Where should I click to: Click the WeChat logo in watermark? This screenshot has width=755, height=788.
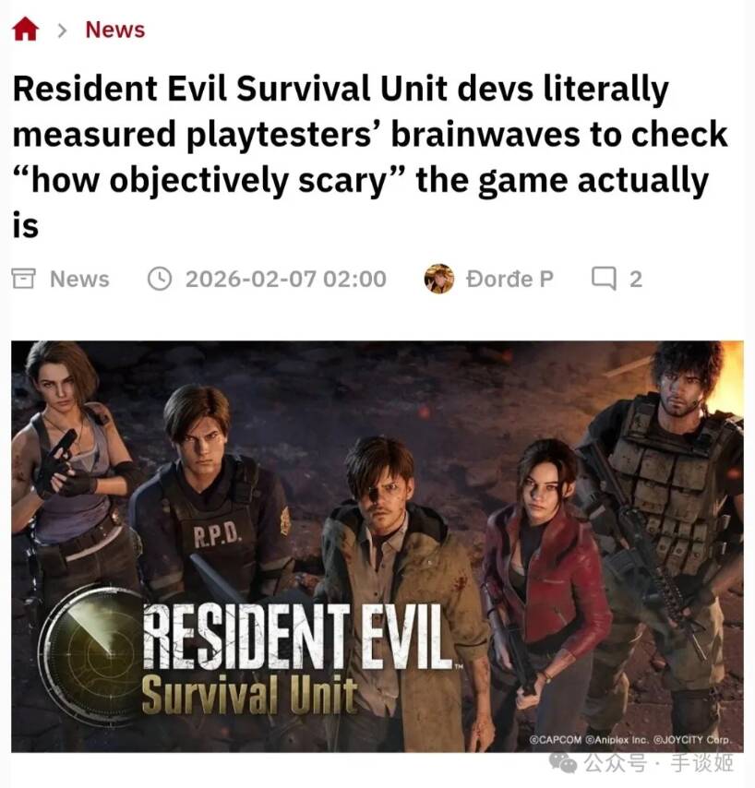pyautogui.click(x=563, y=763)
